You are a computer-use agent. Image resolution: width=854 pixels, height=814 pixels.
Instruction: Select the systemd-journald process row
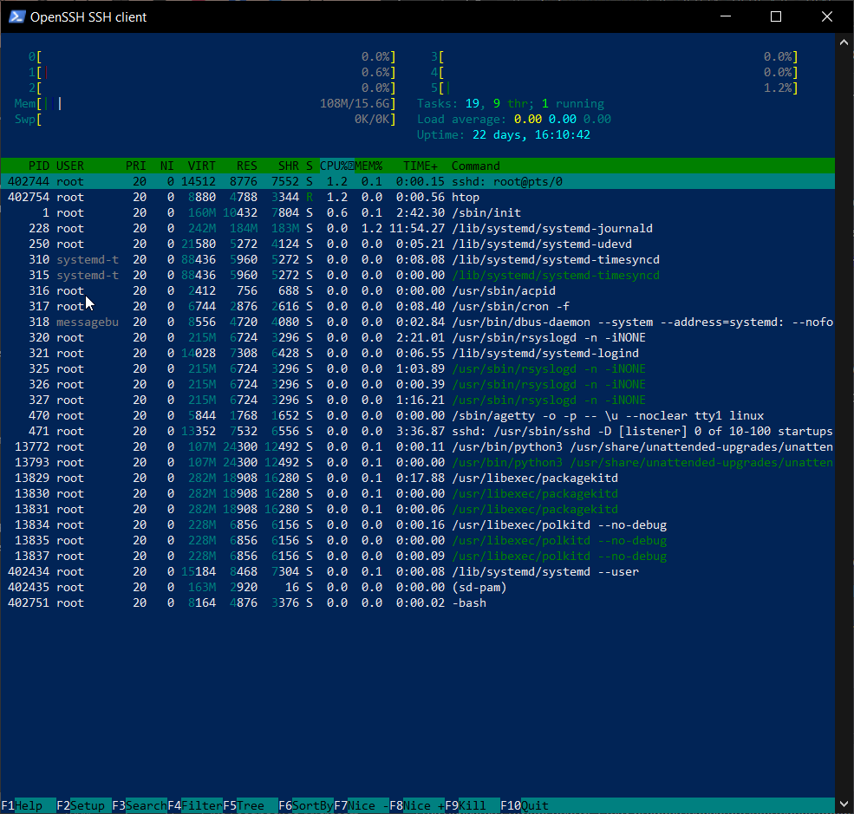coord(418,228)
